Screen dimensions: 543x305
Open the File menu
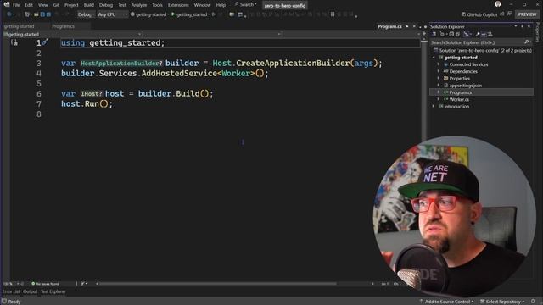click(16, 5)
